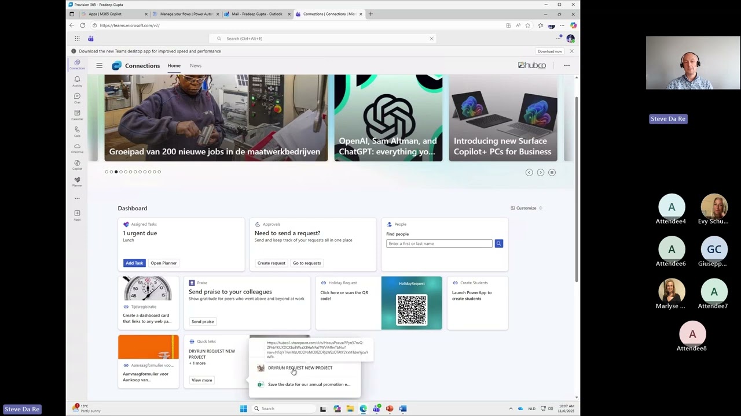
Task: Reload the page with browser refresh
Action: [x=83, y=25]
